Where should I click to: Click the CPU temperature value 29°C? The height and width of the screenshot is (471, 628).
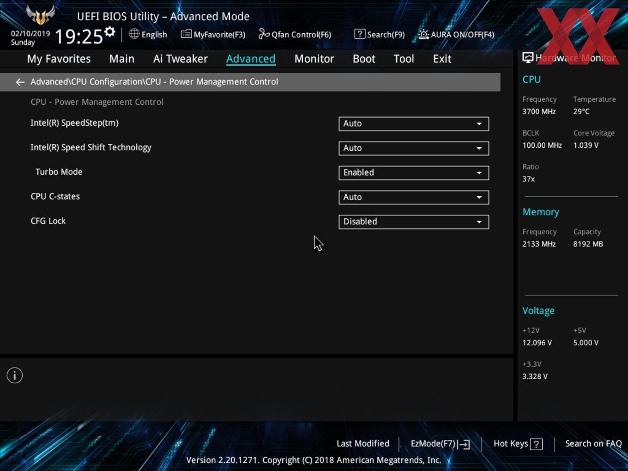pos(581,111)
